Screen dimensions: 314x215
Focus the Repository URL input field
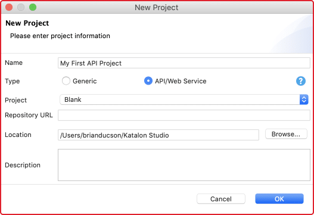tap(184, 115)
